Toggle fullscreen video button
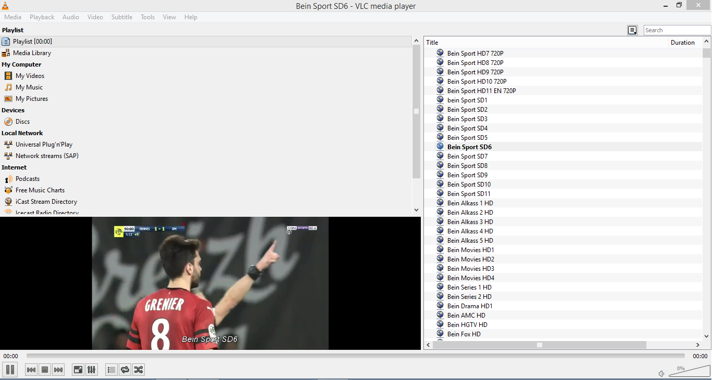Viewport: 713px width, 380px height. click(78, 370)
